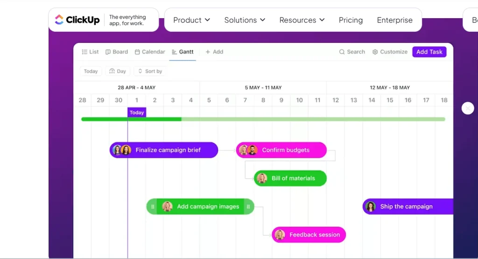Click the tagline 'The everything app, for work.'
The image size is (478, 259).
(x=127, y=20)
